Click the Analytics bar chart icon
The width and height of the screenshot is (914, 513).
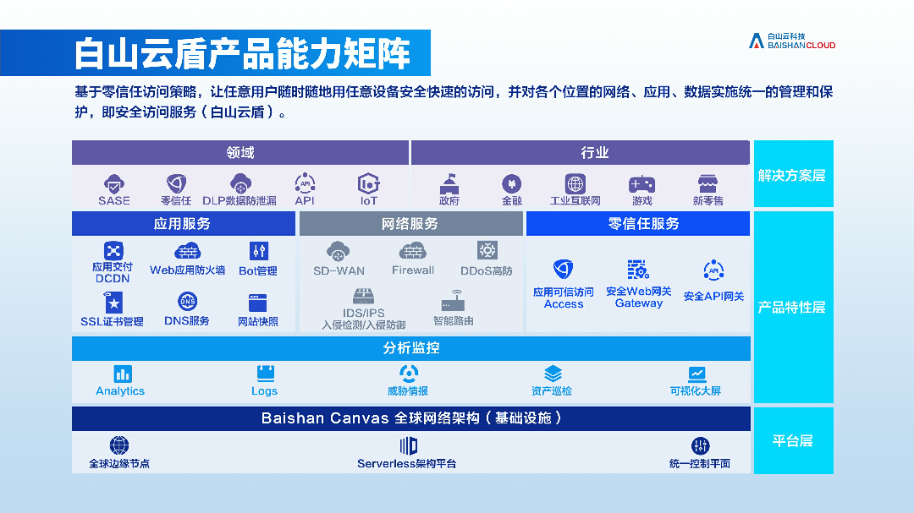click(x=123, y=374)
